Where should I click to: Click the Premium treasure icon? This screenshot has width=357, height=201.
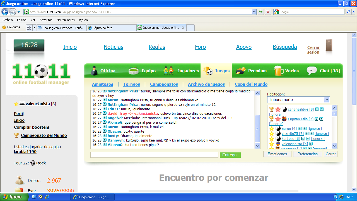coord(240,71)
